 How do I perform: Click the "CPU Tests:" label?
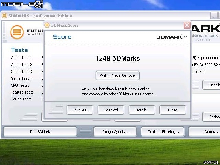pos(20,85)
